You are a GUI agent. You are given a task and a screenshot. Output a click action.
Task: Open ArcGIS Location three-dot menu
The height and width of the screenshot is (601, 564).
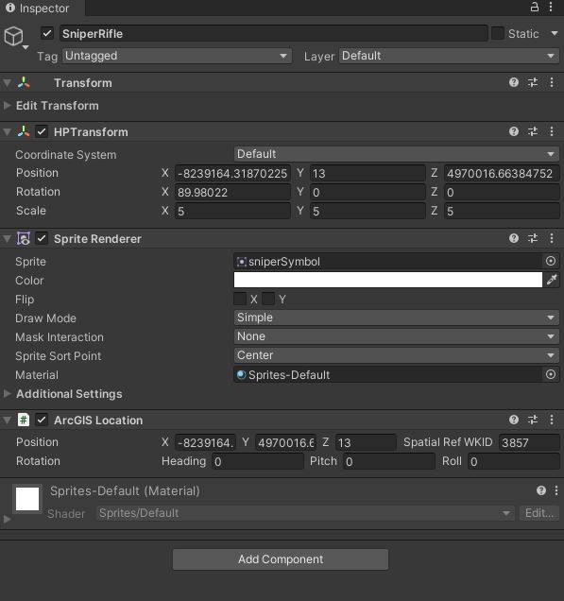[x=552, y=420]
